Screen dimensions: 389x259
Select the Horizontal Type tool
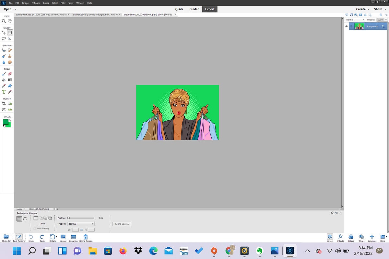(x=4, y=92)
